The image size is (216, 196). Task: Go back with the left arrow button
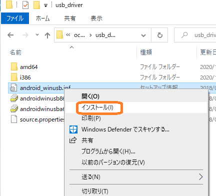10,35
